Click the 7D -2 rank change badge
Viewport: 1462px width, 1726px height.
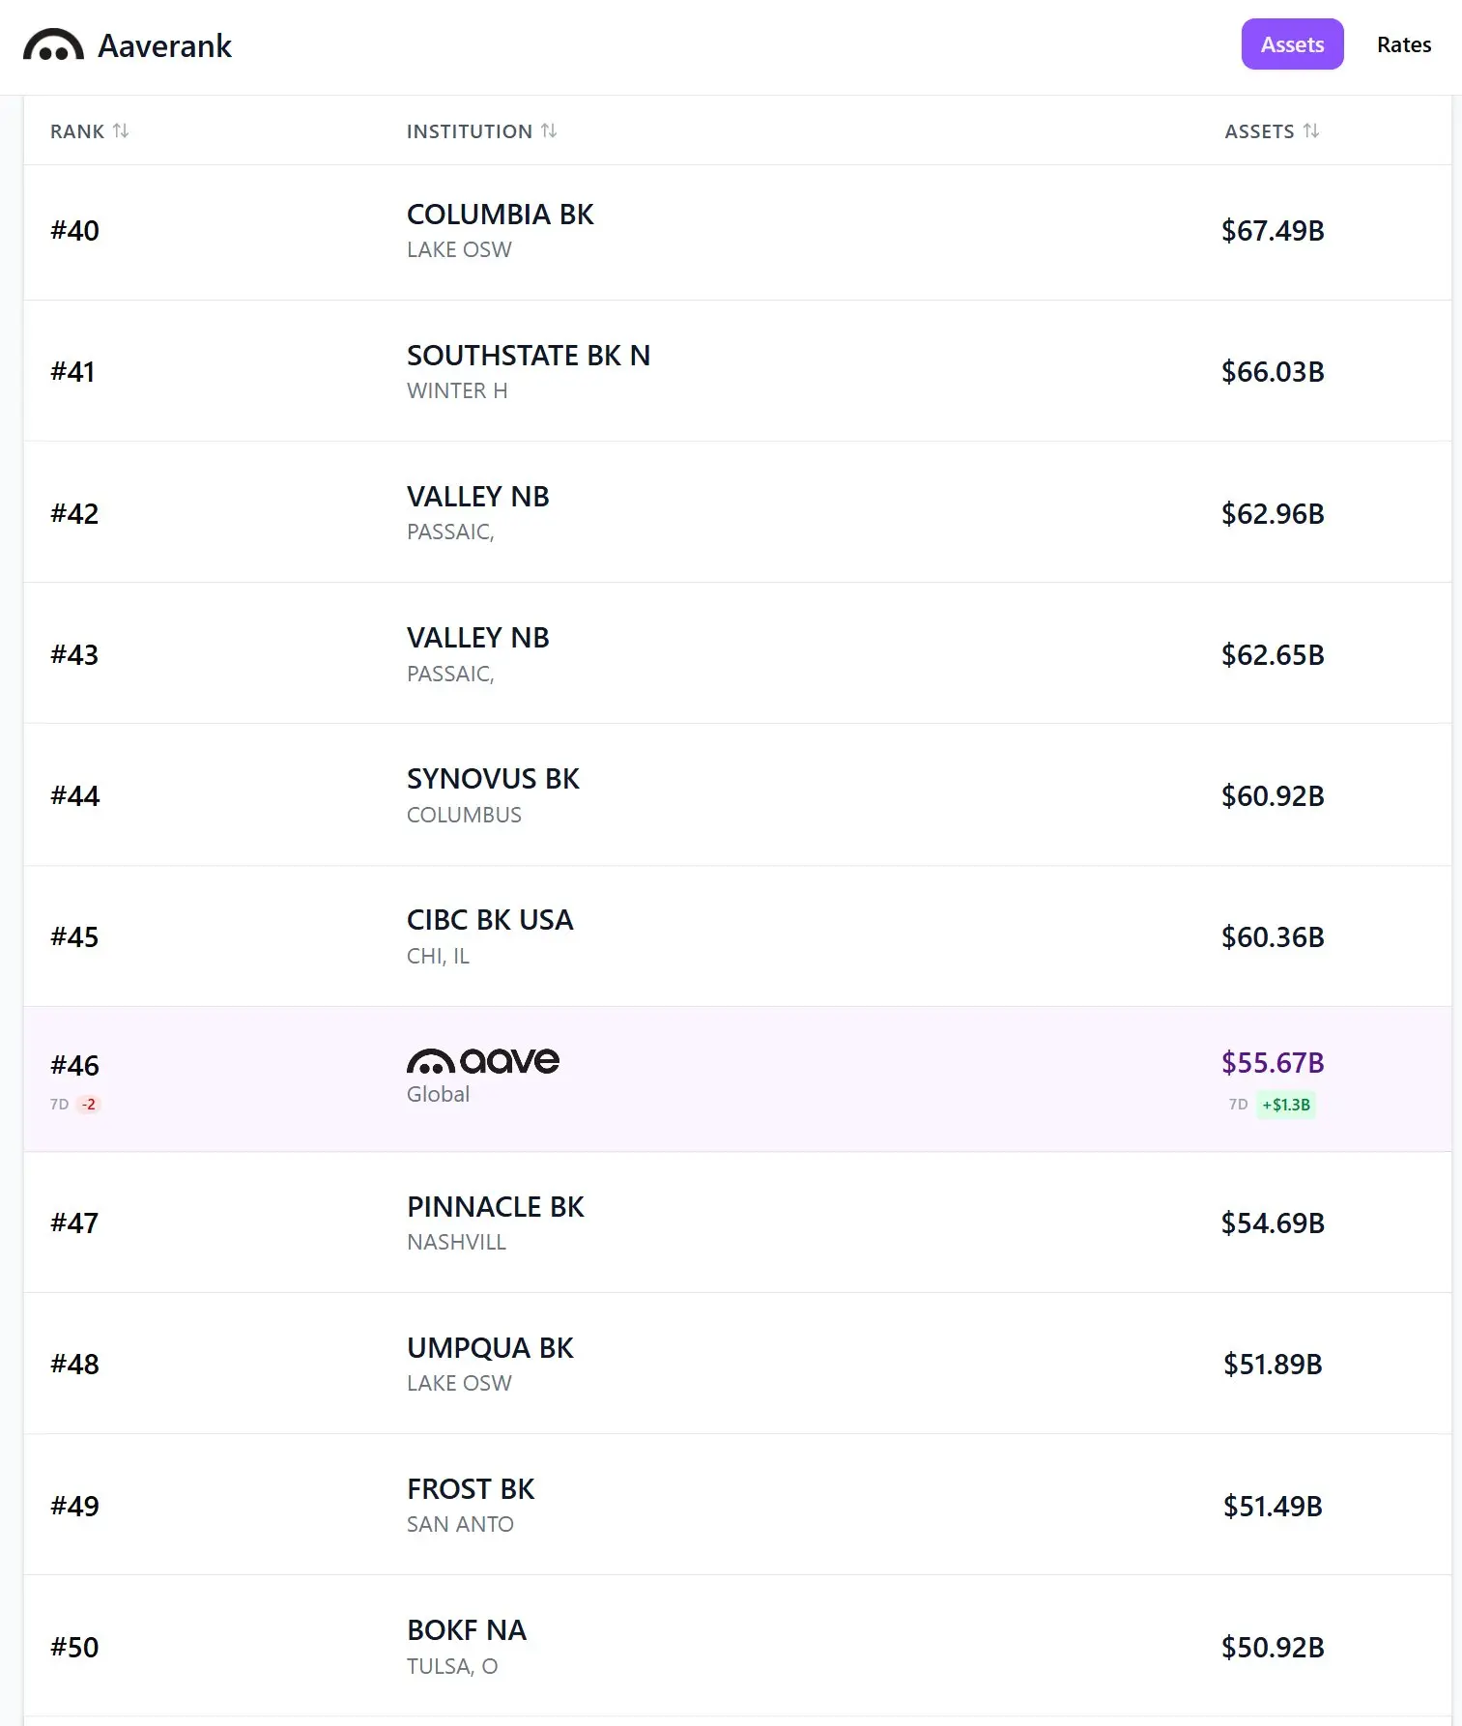point(88,1104)
